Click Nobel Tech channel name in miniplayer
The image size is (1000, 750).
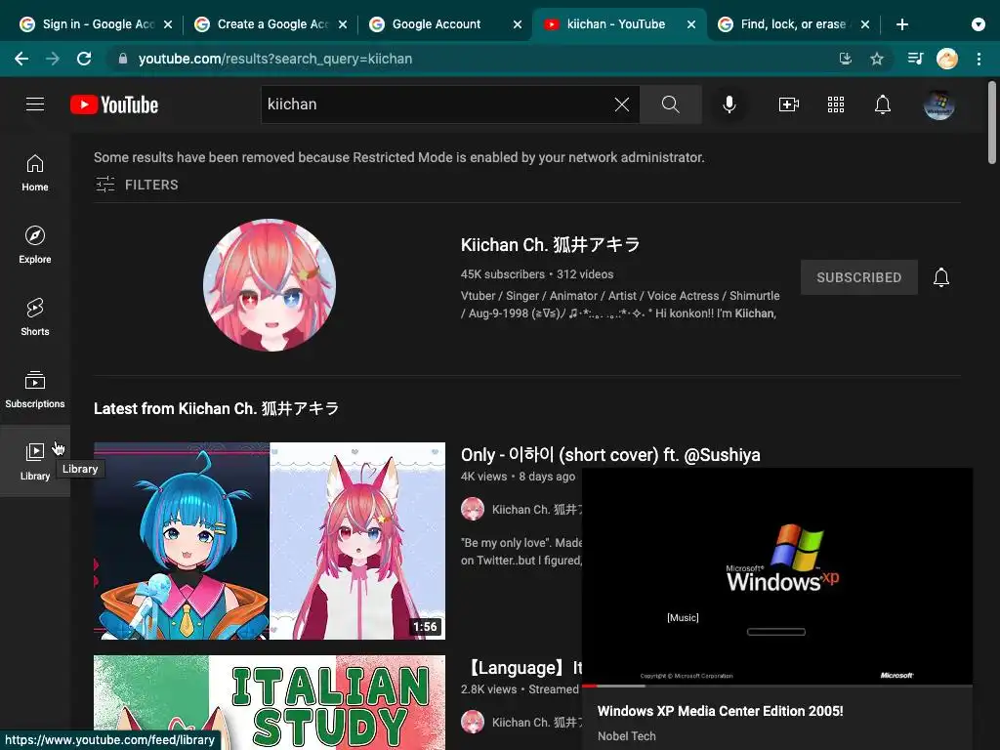click(626, 736)
